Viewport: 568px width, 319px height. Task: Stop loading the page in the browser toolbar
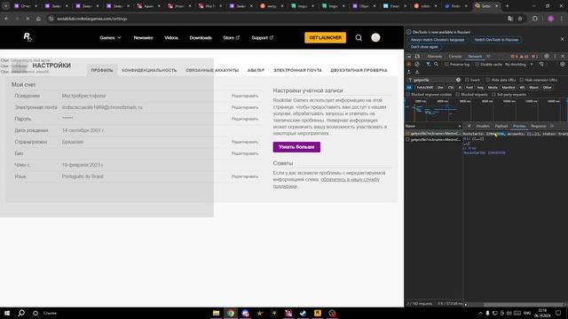point(28,19)
